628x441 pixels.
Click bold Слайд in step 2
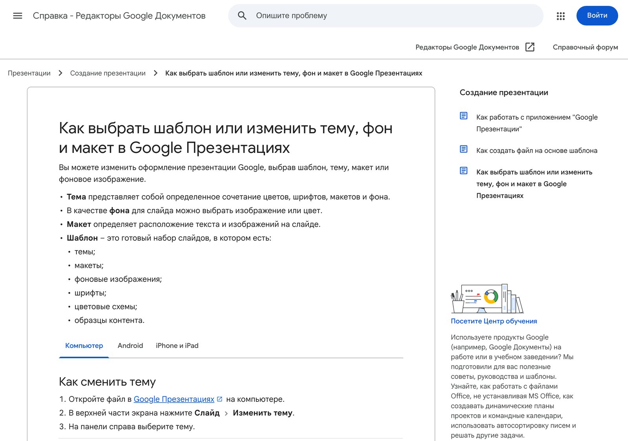coord(207,413)
